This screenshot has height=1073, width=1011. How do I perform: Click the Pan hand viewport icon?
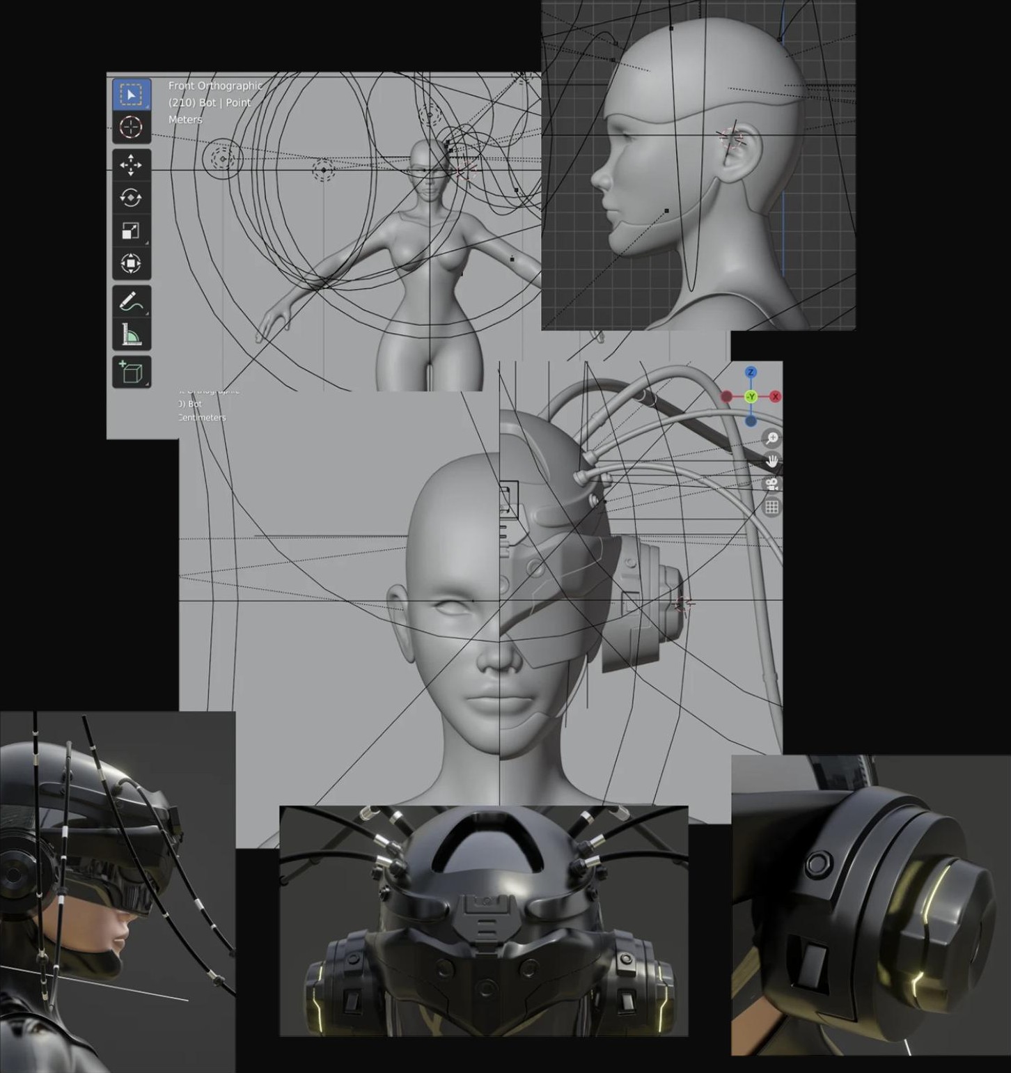point(771,461)
